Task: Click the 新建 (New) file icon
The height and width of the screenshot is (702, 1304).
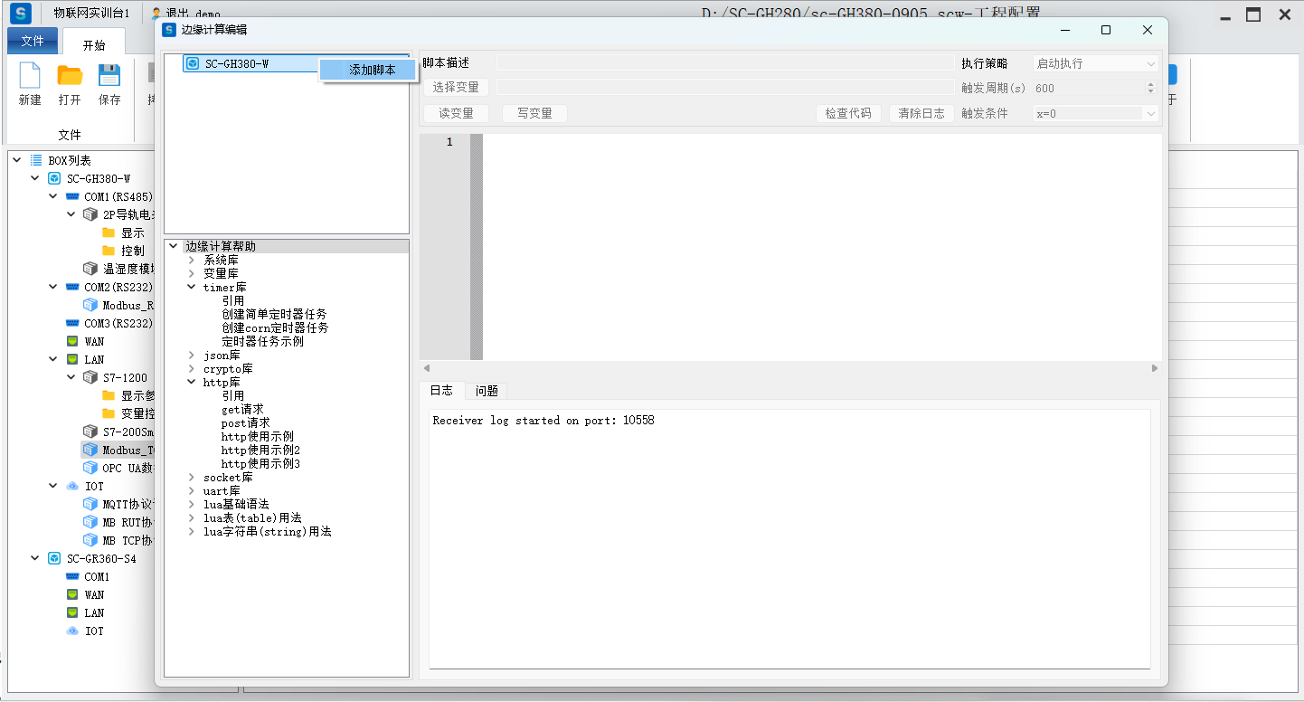Action: pos(30,76)
